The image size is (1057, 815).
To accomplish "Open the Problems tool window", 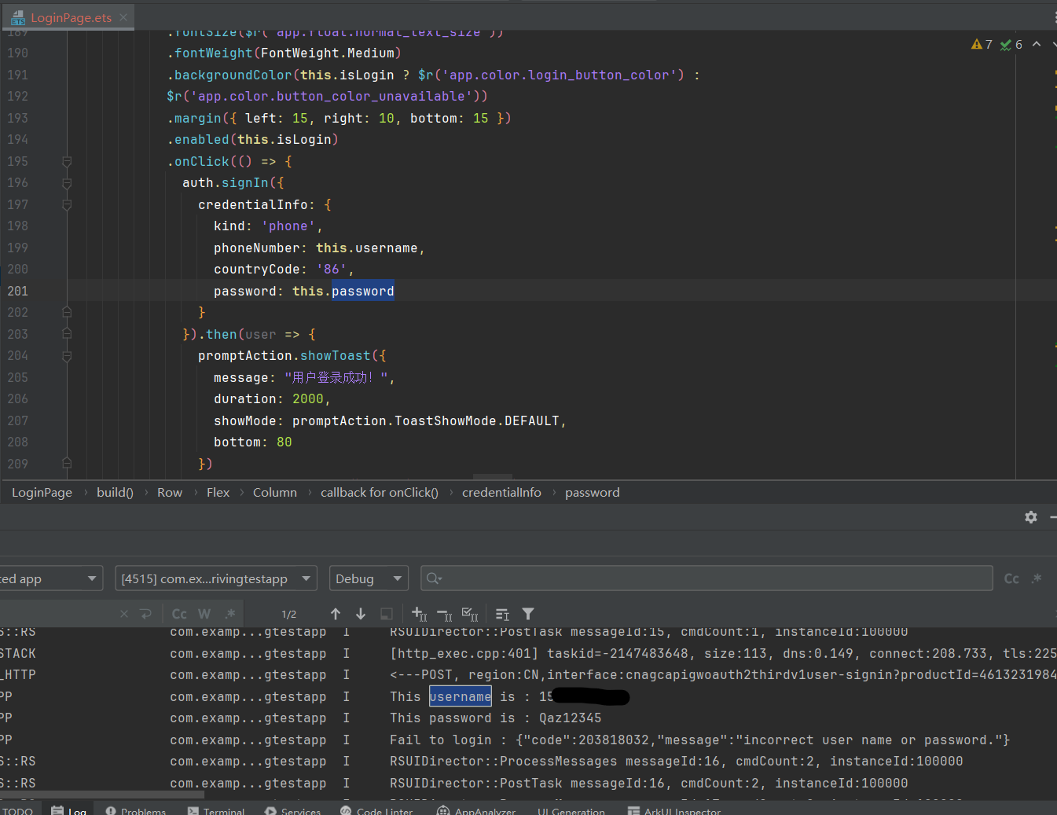I will click(x=135, y=810).
